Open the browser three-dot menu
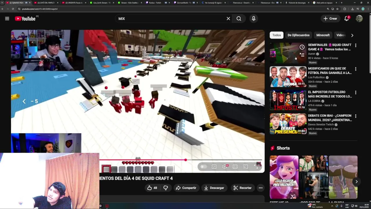Image resolution: width=371 pixels, height=209 pixels. 368,9
